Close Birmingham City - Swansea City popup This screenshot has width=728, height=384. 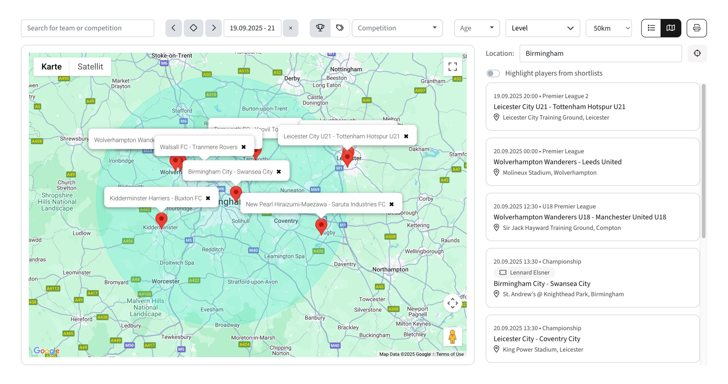(279, 172)
